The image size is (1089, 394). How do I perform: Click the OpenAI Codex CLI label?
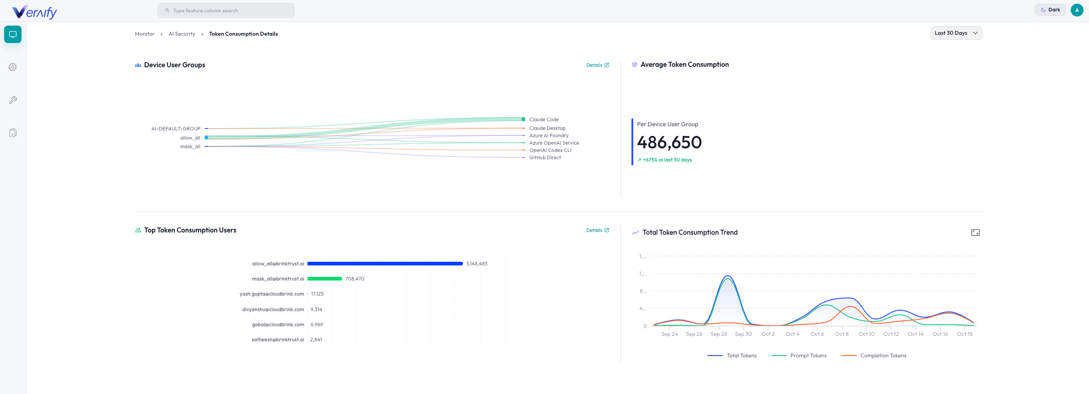click(550, 150)
